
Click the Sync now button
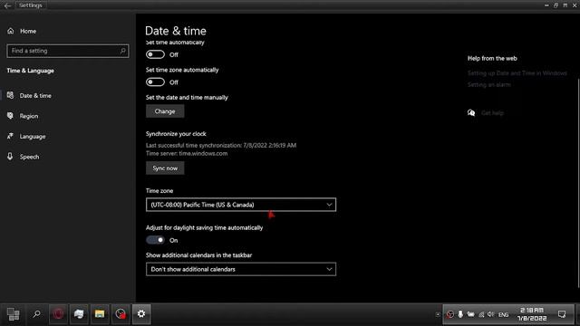coord(165,168)
